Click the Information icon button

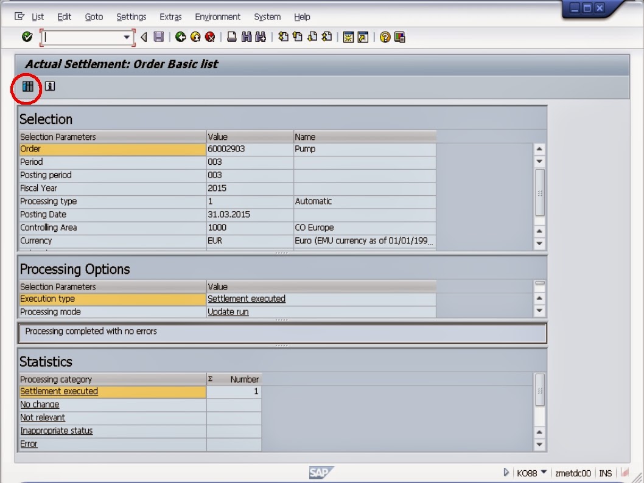click(x=50, y=86)
